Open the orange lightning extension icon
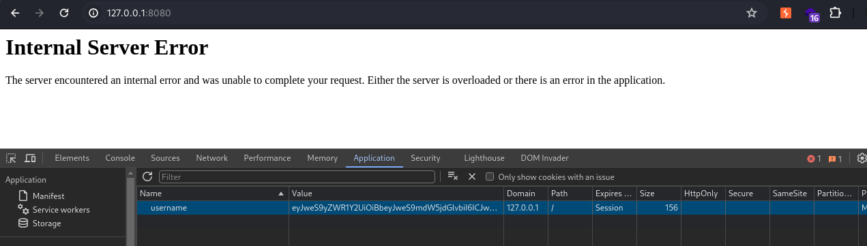The image size is (867, 246). tap(786, 13)
